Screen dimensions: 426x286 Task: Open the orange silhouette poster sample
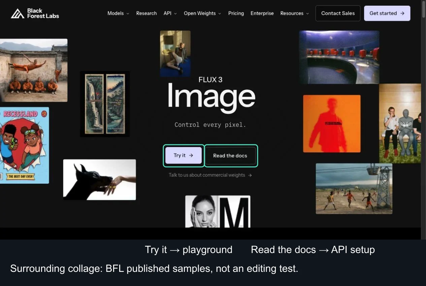(332, 123)
